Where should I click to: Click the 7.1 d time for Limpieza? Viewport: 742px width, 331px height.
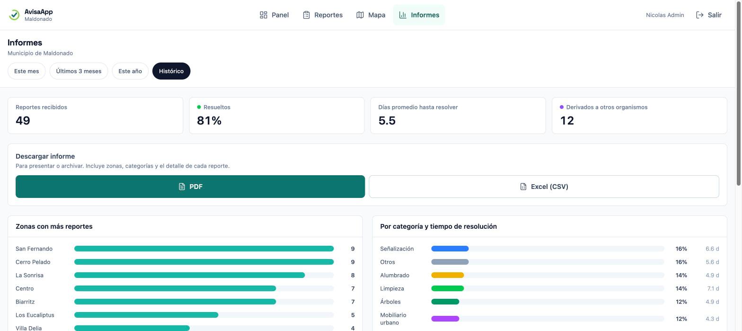[713, 288]
